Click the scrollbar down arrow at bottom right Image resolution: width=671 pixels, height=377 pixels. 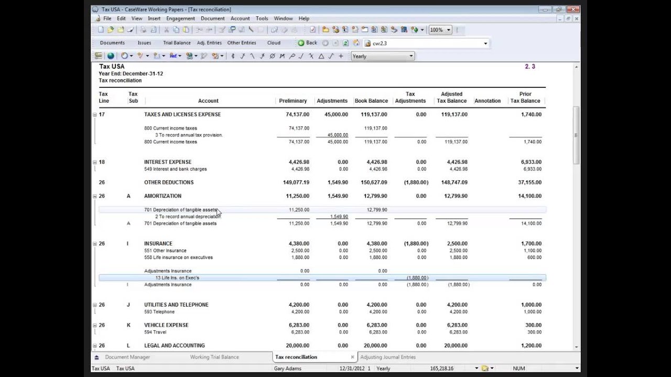click(x=577, y=347)
